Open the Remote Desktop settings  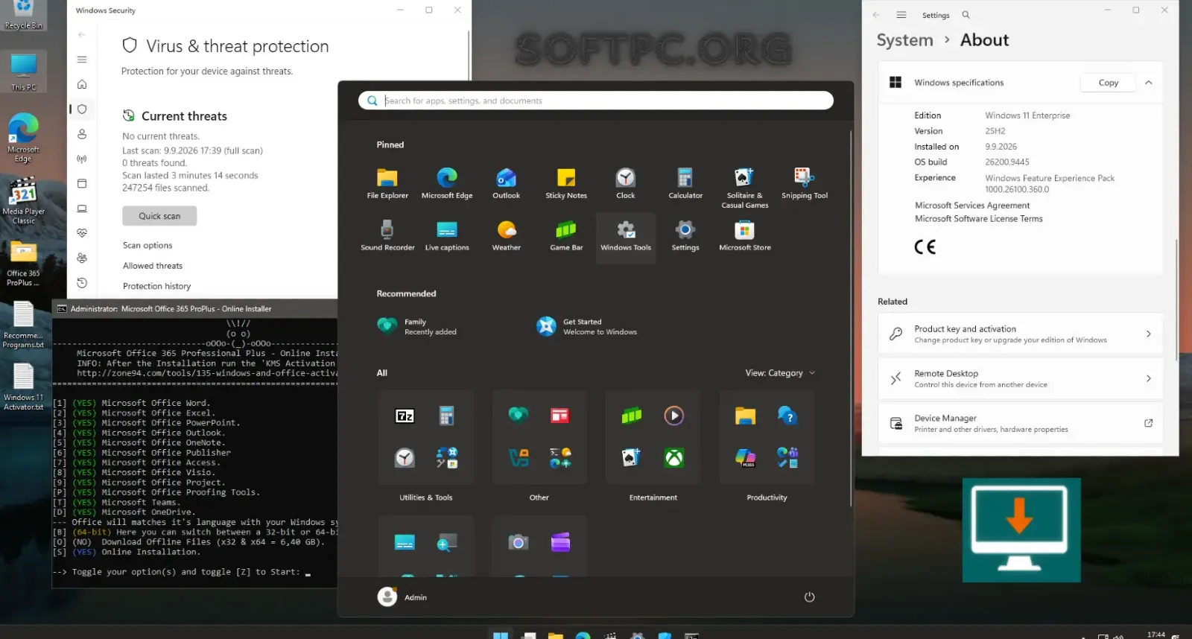coord(1021,378)
